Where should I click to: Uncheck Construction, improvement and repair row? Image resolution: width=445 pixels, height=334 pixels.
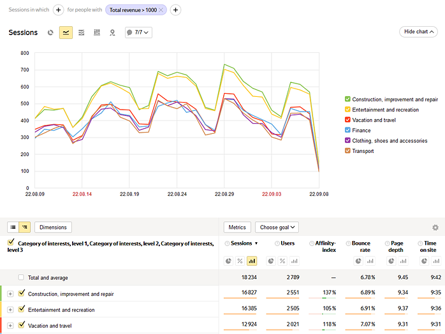pyautogui.click(x=22, y=293)
